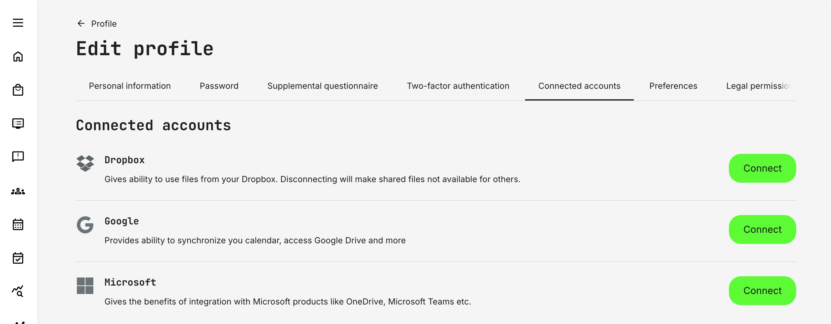Viewport: 831px width, 324px height.
Task: Connect the Microsoft account
Action: click(762, 290)
